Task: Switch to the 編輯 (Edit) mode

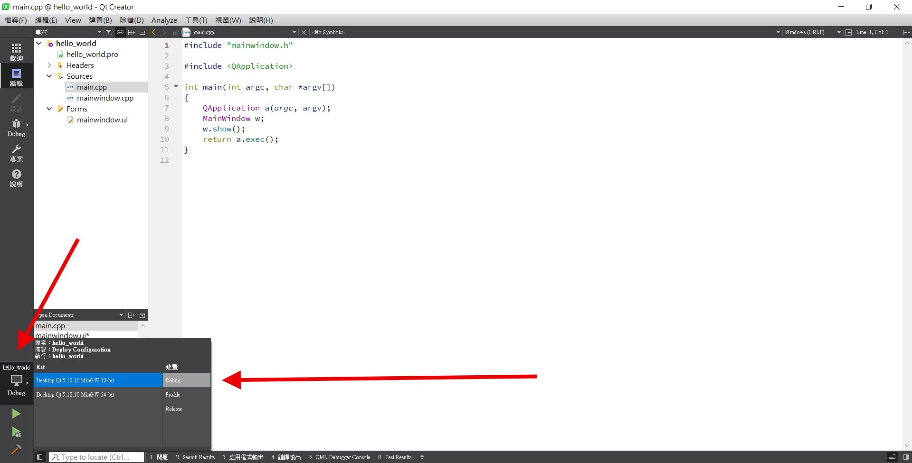Action: (16, 77)
